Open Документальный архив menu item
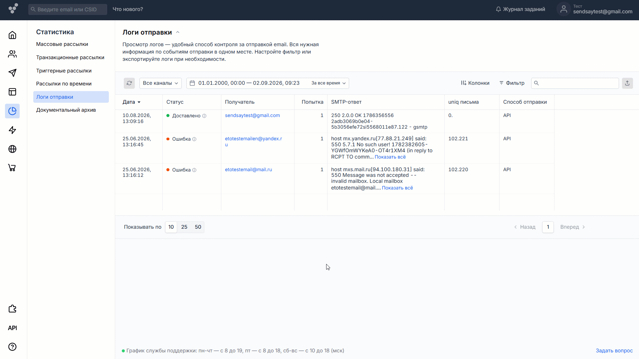The image size is (639, 359). click(x=66, y=110)
